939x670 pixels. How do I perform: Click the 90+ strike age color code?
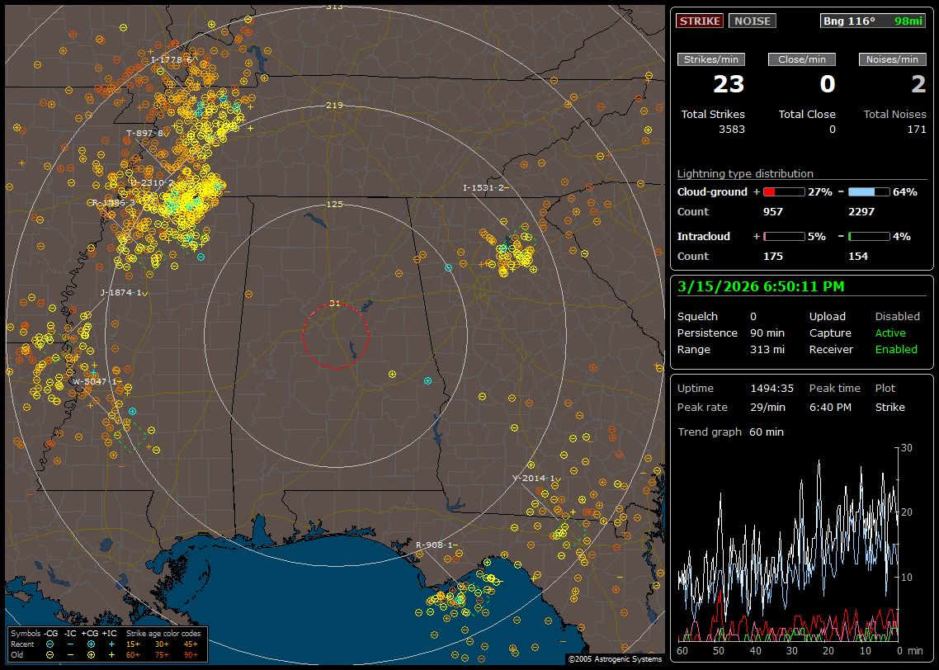click(190, 654)
